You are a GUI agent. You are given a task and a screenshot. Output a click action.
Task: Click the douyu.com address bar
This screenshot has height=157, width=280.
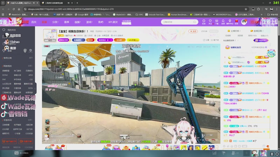134,9
